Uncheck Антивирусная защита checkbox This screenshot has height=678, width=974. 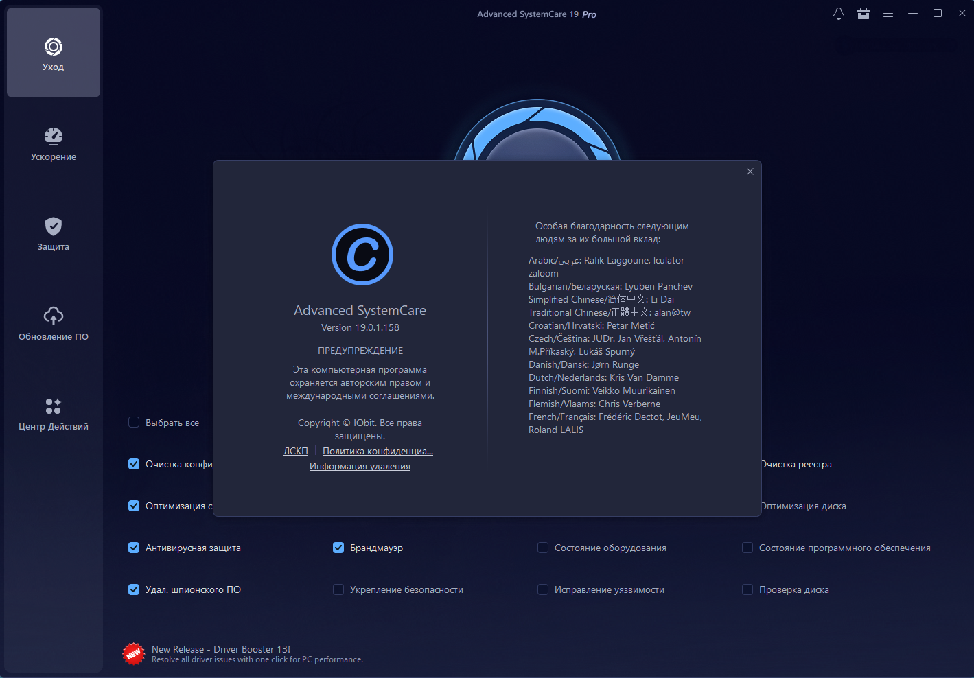(x=134, y=548)
